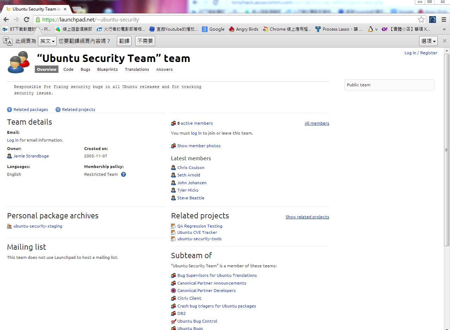
Task: Click the extension icon beside the bookmark star
Action: click(433, 20)
